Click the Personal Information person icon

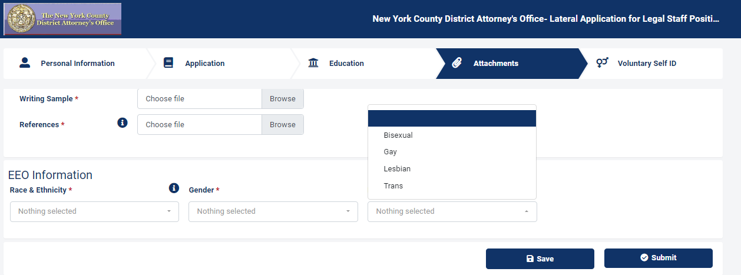point(24,63)
